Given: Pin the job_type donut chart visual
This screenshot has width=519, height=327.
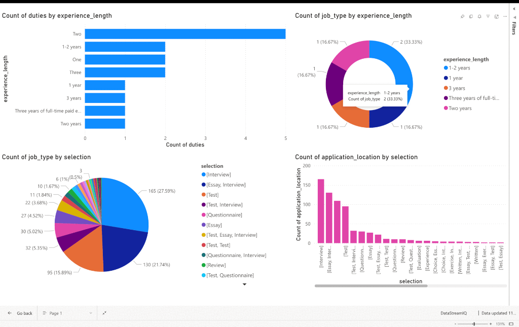Looking at the screenshot, I should click(462, 17).
